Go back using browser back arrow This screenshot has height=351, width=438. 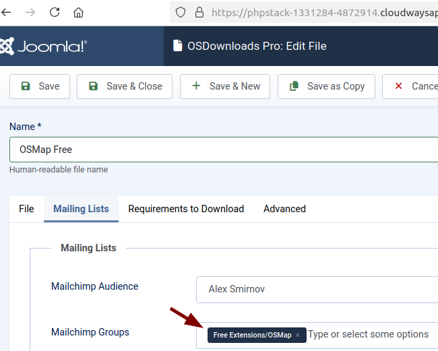[x=5, y=12]
